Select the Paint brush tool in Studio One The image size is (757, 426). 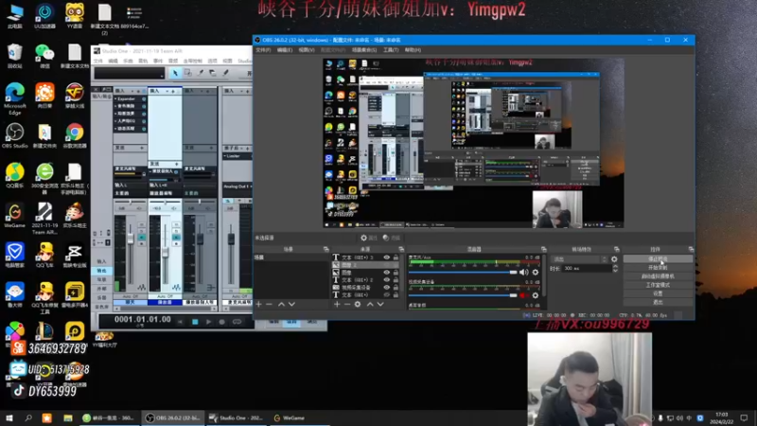225,73
